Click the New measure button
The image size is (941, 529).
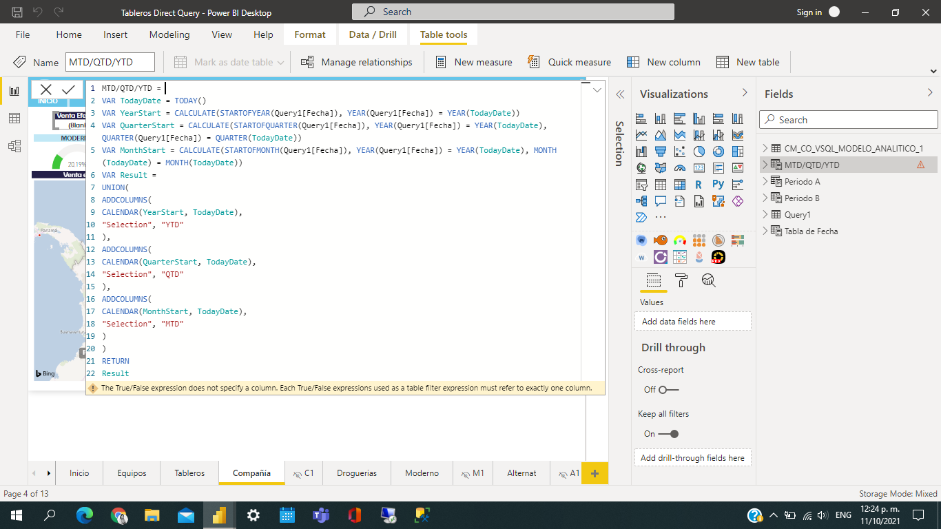pyautogui.click(x=474, y=62)
